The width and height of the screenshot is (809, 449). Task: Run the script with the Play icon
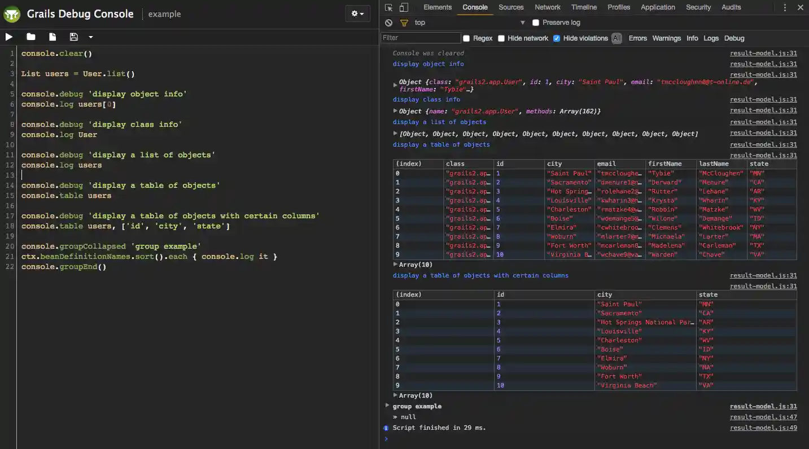pos(9,37)
